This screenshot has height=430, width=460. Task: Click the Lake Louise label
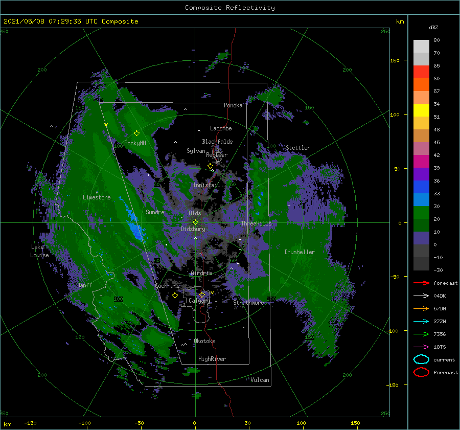pyautogui.click(x=39, y=251)
